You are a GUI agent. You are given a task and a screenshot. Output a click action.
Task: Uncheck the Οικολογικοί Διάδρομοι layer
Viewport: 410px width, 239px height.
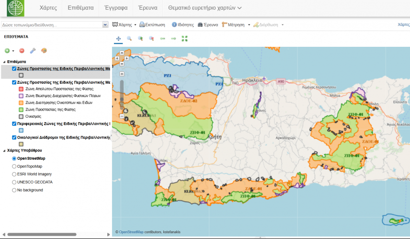pyautogui.click(x=14, y=137)
